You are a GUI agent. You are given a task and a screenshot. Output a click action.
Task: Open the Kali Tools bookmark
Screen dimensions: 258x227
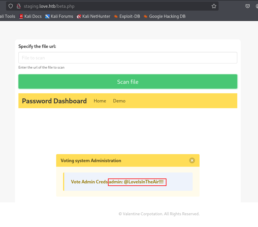click(x=7, y=16)
